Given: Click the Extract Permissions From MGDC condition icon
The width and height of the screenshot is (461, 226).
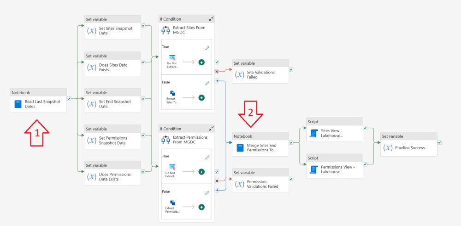Looking at the screenshot, I should [166, 140].
